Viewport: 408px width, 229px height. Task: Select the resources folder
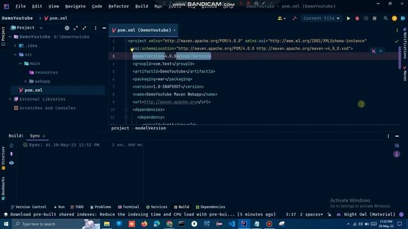[x=43, y=72]
